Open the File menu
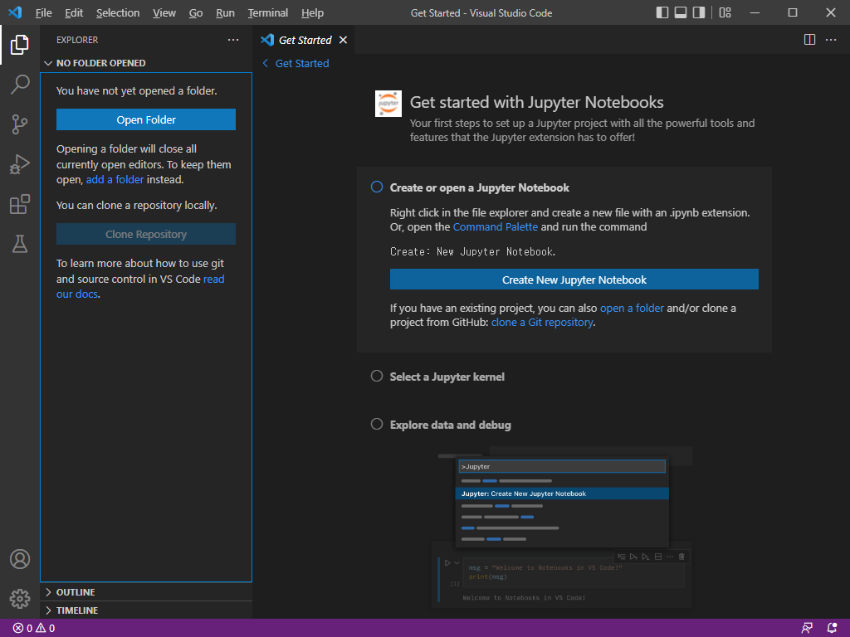Image resolution: width=850 pixels, height=637 pixels. pyautogui.click(x=43, y=12)
